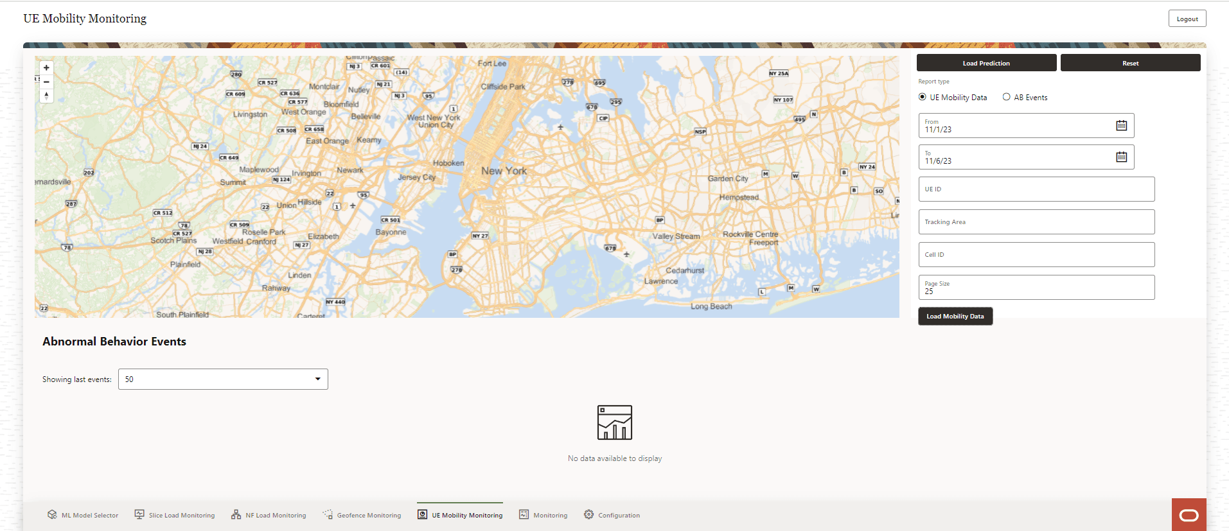Click the Scotch Plains label on map
This screenshot has height=531, width=1229.
[x=173, y=240]
